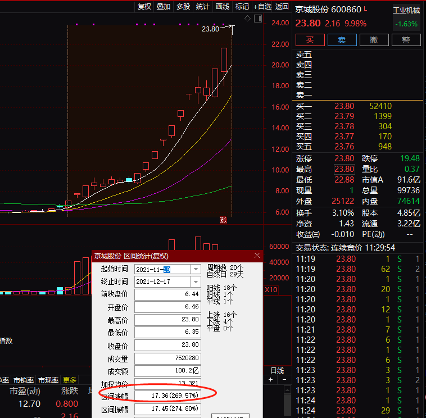Click the X10 volume scale label
The width and height of the screenshot is (426, 418).
pos(271,290)
